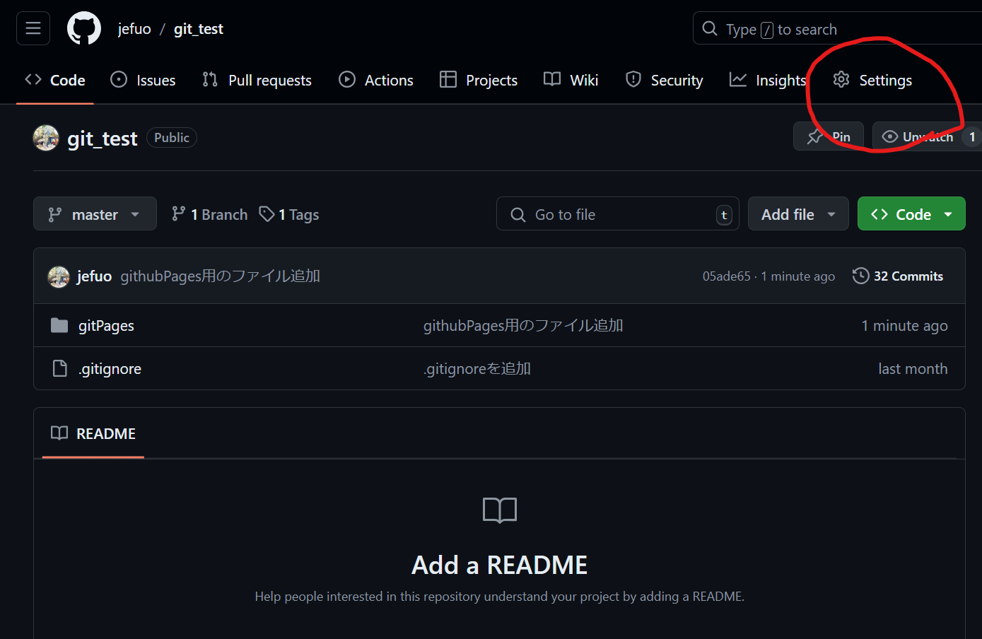Viewport: 982px width, 639px height.
Task: Go to the Actions tab
Action: tap(376, 81)
